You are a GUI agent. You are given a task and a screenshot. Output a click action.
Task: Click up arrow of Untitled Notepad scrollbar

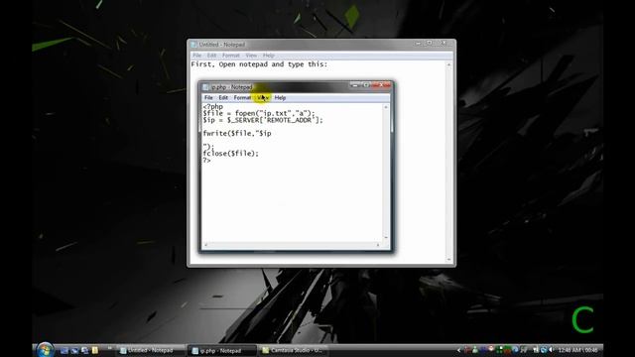pos(448,64)
